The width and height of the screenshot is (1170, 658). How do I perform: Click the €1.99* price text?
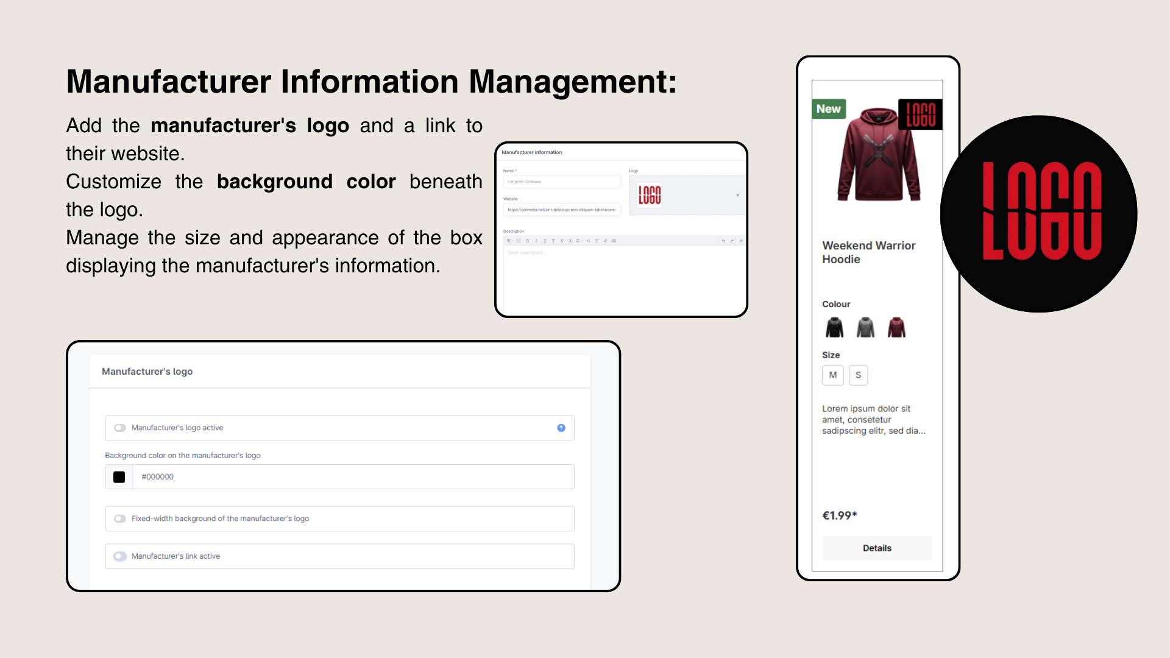[x=840, y=515]
